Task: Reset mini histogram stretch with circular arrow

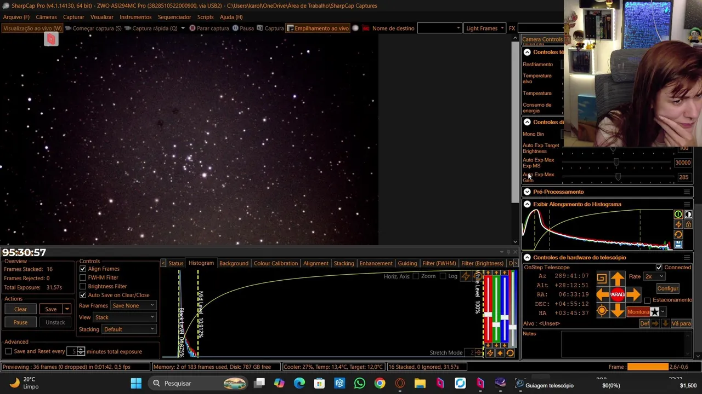Action: [x=678, y=235]
